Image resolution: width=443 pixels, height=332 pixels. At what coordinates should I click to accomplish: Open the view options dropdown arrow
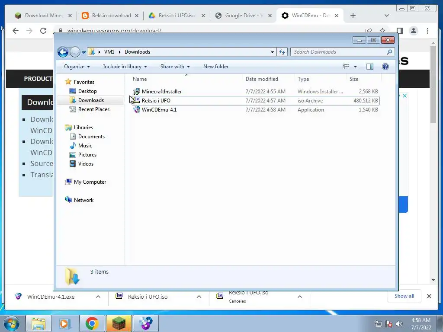tap(356, 67)
